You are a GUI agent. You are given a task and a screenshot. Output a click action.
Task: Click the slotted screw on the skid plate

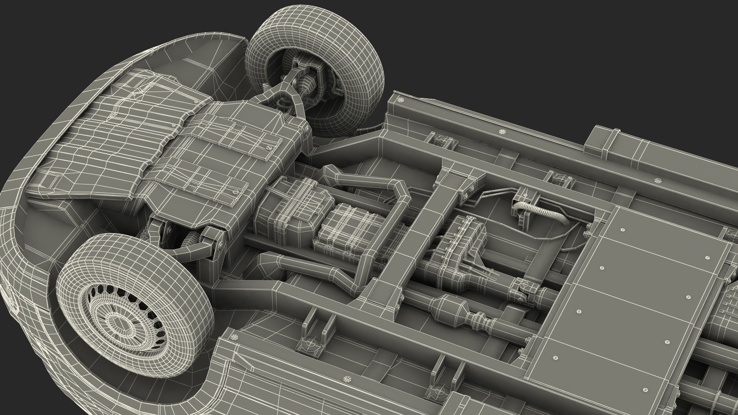(269, 147)
